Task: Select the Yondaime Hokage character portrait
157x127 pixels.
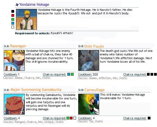Action: [x=26, y=19]
